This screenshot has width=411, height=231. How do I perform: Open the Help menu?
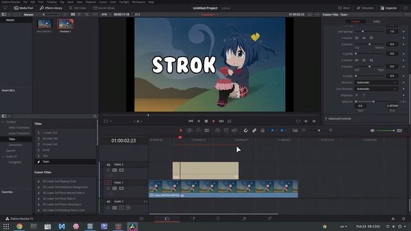pos(151,2)
